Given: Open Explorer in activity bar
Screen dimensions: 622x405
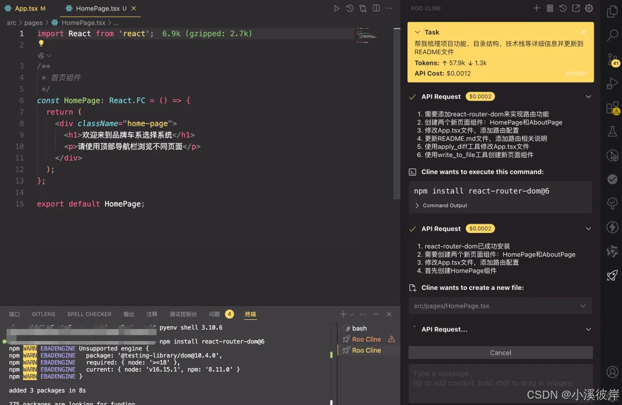Looking at the screenshot, I should pyautogui.click(x=612, y=12).
